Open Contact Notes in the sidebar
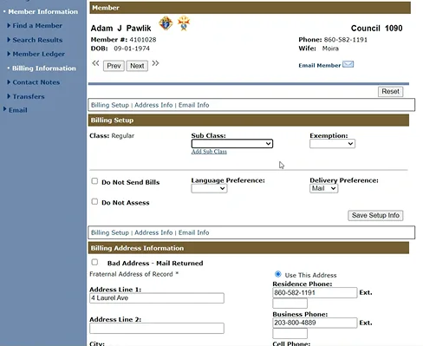The image size is (423, 346). coord(36,82)
